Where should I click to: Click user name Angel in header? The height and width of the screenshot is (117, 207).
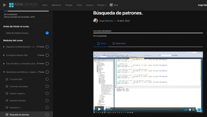point(202,5)
